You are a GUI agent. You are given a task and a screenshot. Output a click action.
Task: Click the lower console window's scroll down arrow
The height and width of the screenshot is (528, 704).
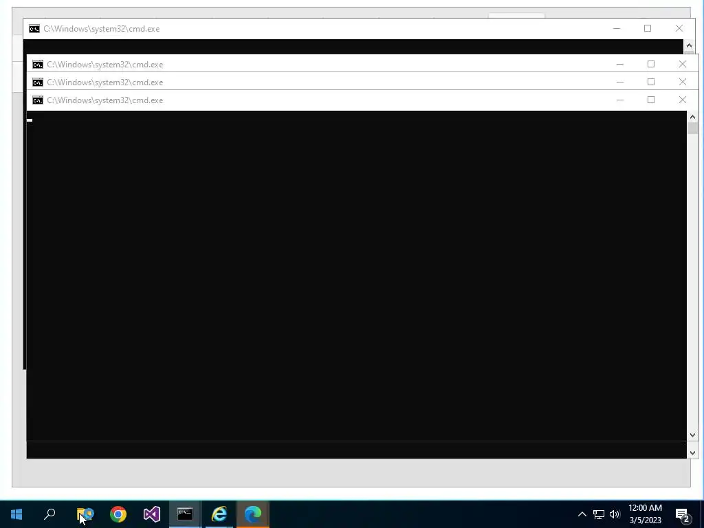[x=692, y=452]
